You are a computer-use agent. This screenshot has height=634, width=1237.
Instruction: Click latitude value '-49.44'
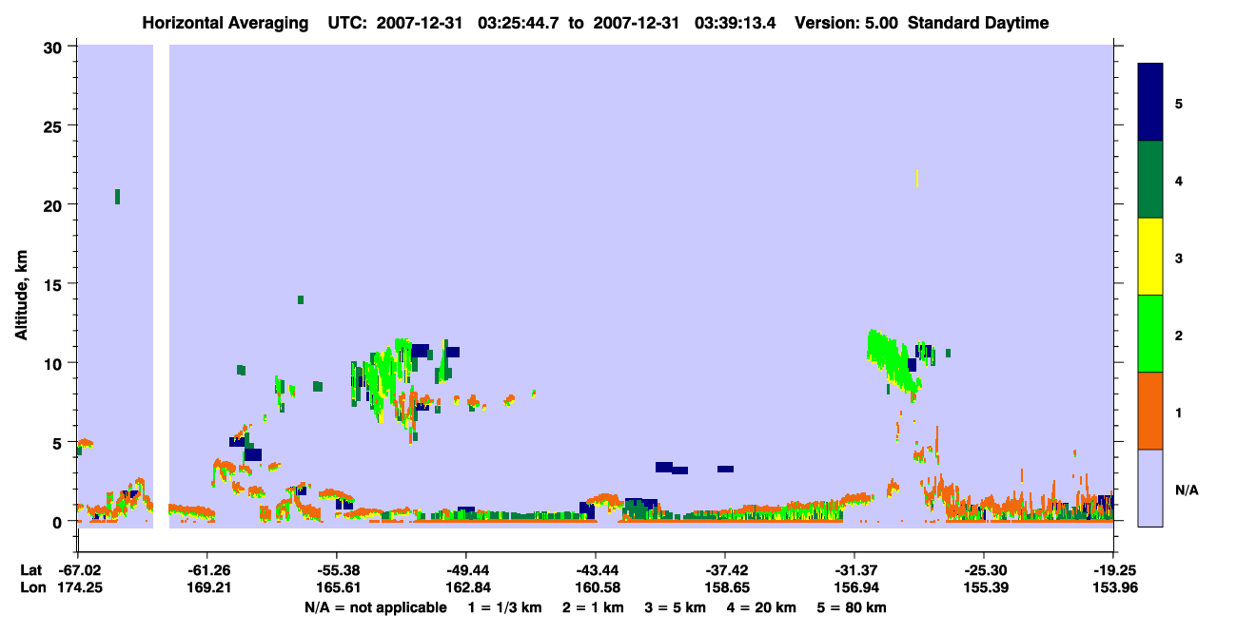(x=466, y=570)
